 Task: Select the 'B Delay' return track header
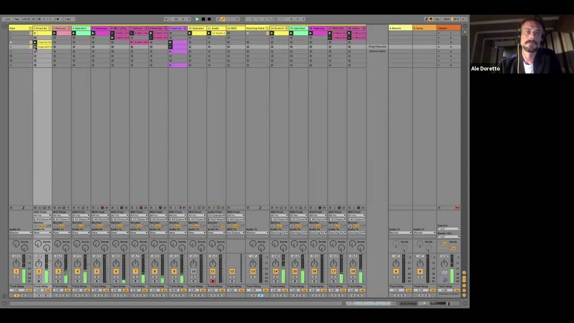(x=425, y=28)
